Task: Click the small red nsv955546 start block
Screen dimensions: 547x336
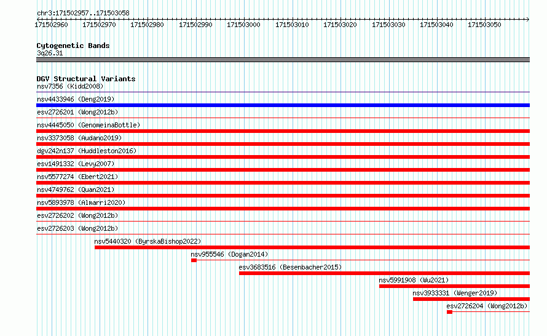Action: pyautogui.click(x=194, y=260)
